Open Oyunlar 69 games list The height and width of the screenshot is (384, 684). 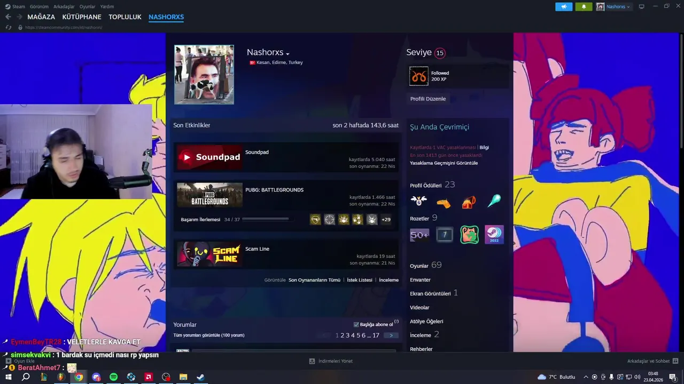tap(426, 266)
